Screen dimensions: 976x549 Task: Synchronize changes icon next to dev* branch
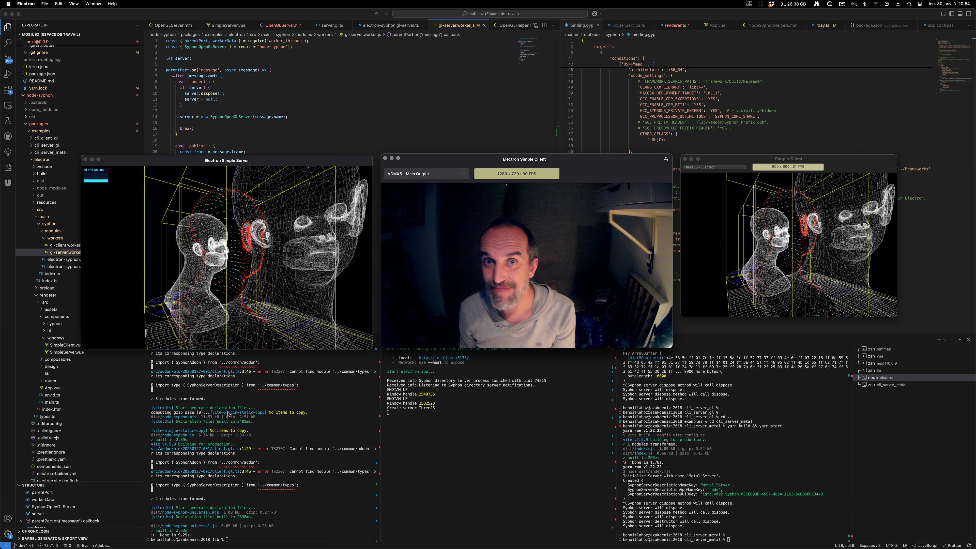31,546
